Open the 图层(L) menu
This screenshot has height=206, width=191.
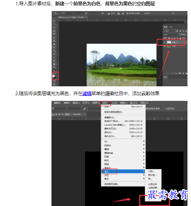[x=76, y=103]
